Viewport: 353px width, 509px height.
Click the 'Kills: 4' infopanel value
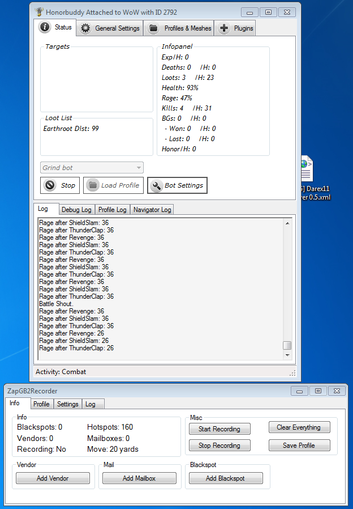point(173,108)
